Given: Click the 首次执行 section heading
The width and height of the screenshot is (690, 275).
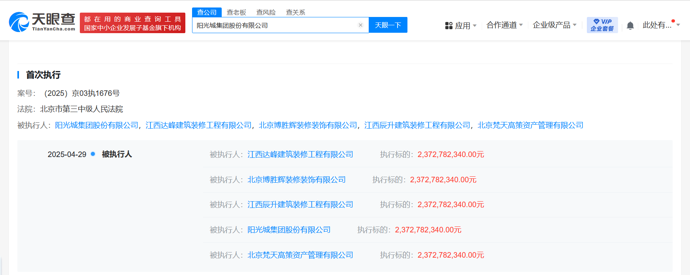Looking at the screenshot, I should point(43,75).
